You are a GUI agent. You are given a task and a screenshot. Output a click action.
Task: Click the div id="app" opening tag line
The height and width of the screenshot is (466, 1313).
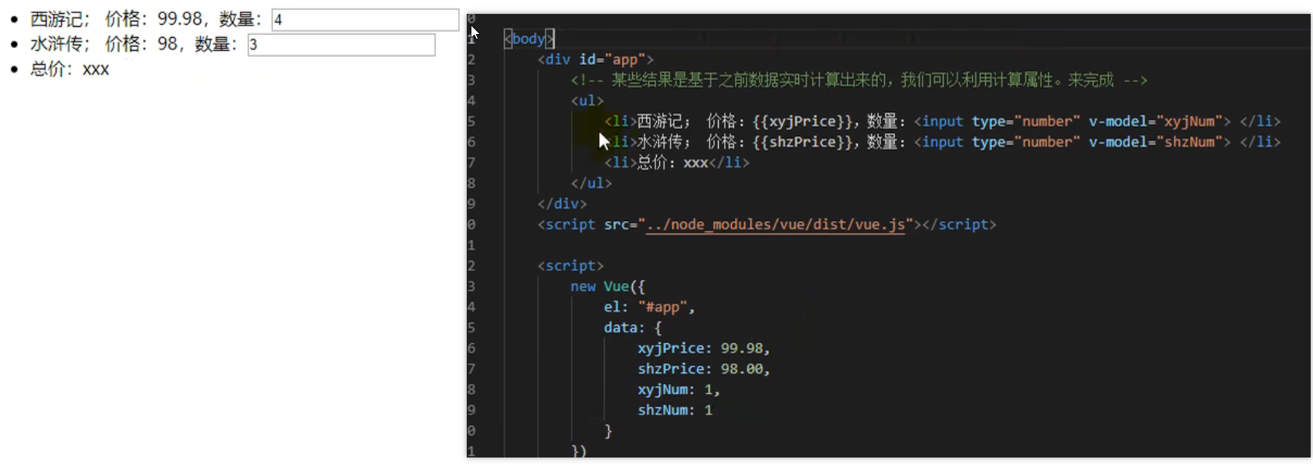[596, 60]
